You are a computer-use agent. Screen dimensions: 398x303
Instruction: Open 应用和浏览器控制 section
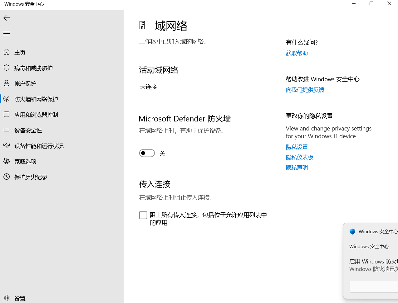62,115
